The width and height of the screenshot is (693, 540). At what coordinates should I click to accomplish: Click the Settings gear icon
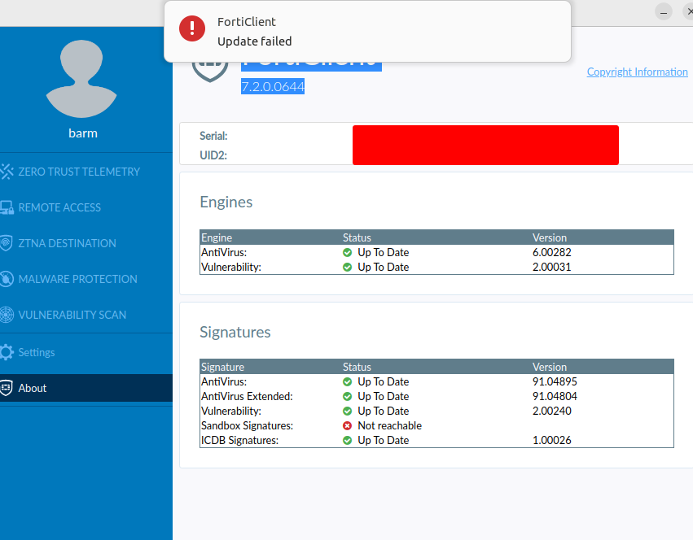[x=7, y=352]
